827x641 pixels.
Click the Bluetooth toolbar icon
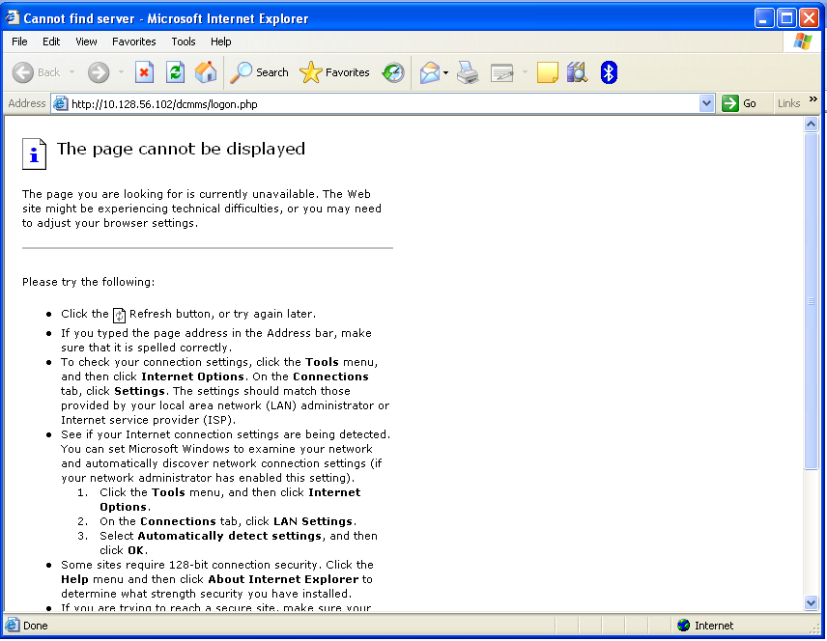[609, 72]
